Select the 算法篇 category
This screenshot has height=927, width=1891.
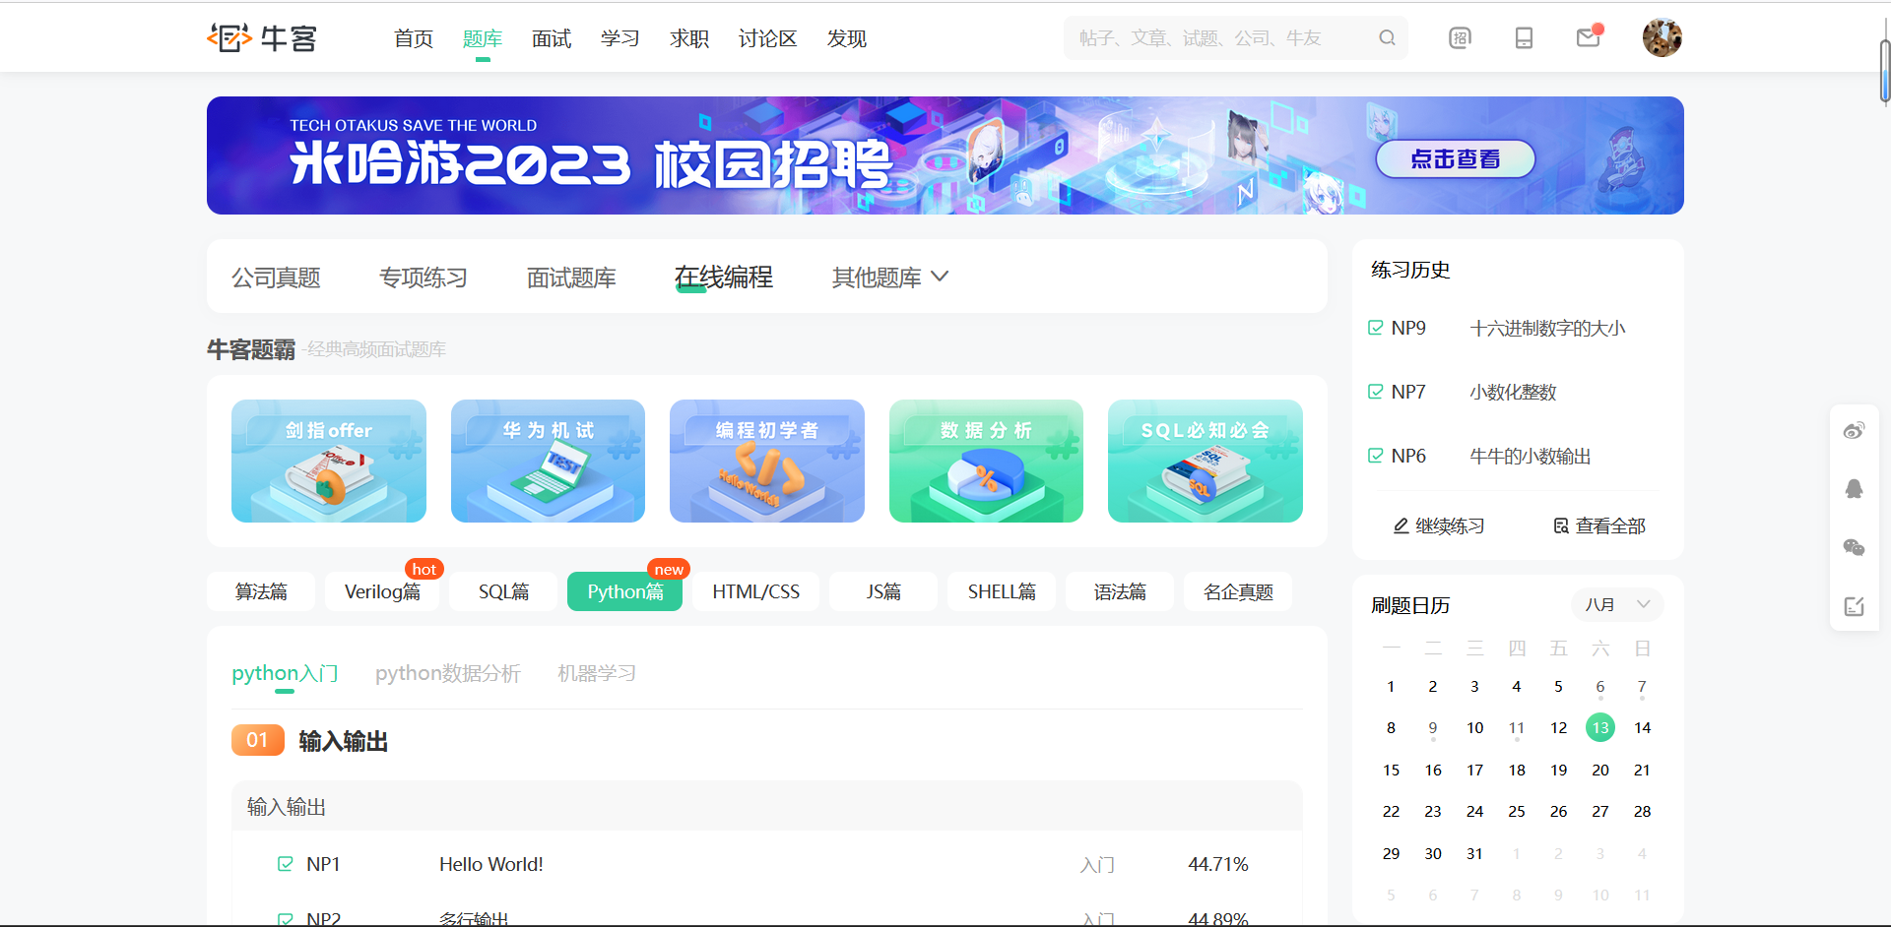click(x=261, y=591)
